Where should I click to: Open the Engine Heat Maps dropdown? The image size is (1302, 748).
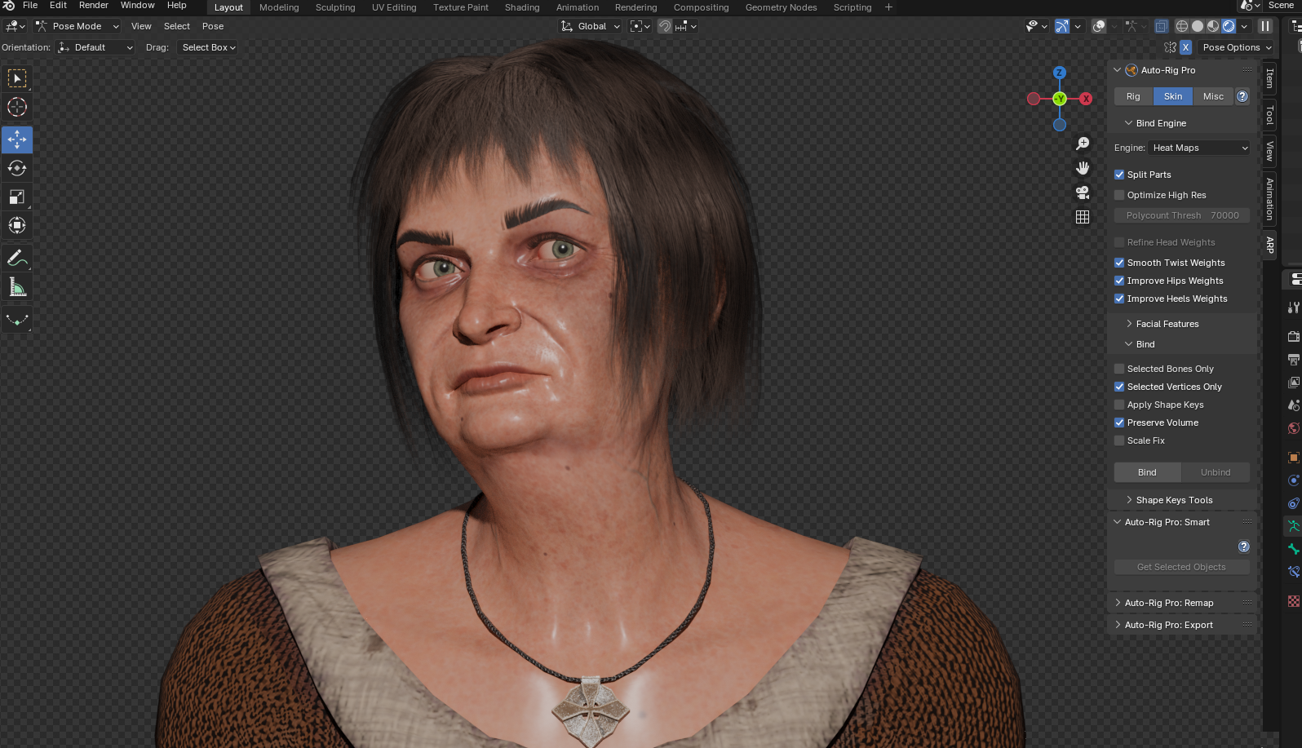point(1199,148)
